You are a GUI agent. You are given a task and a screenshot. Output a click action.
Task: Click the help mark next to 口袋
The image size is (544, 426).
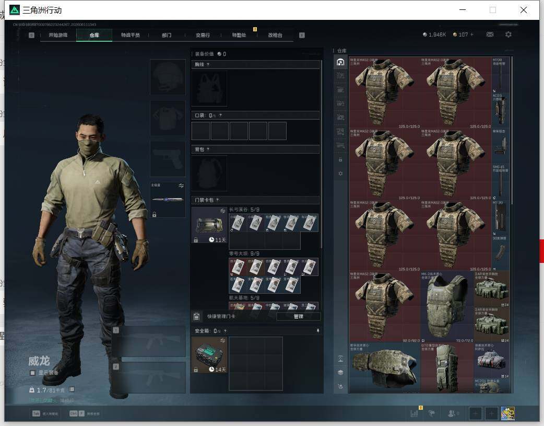pos(220,116)
